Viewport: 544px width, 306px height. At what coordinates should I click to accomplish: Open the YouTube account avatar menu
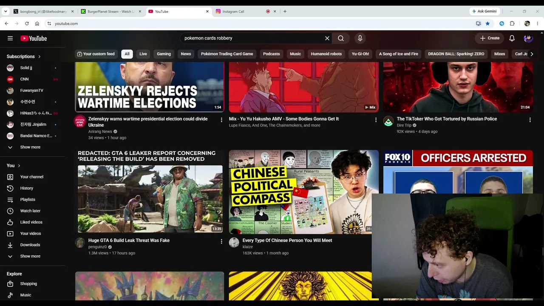[x=528, y=38]
